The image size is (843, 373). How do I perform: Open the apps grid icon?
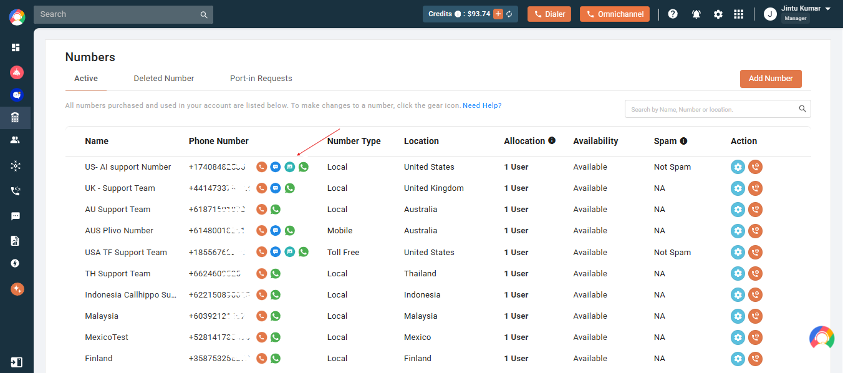coord(739,14)
